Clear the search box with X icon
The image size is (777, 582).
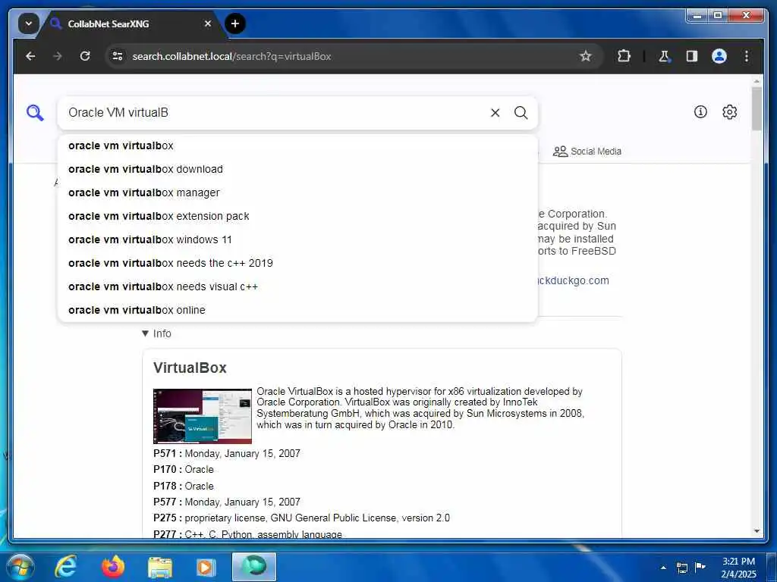click(x=495, y=113)
